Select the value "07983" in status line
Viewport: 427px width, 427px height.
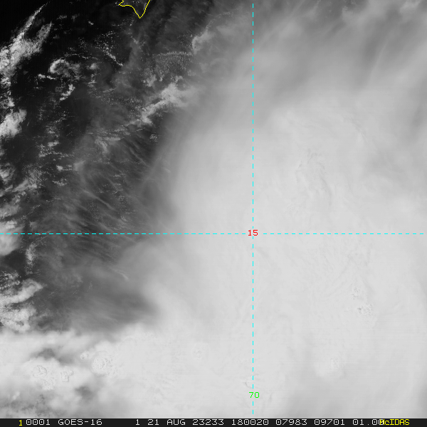click(291, 422)
